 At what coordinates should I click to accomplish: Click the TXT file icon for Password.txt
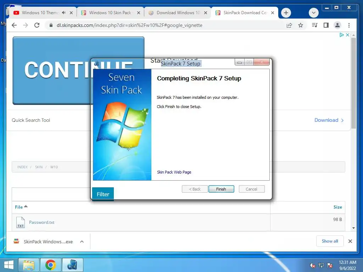point(20,222)
